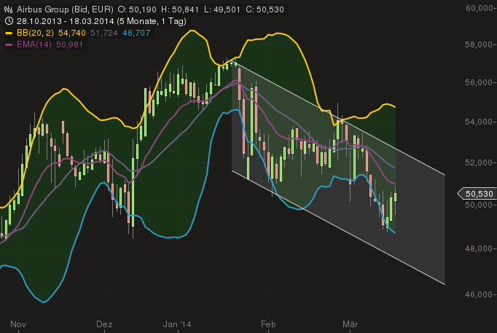Click the EMA value 50,981
The image size is (497, 333).
click(69, 44)
